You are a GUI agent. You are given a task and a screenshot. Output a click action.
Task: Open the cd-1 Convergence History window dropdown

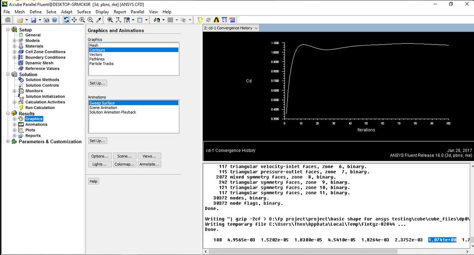(x=256, y=28)
